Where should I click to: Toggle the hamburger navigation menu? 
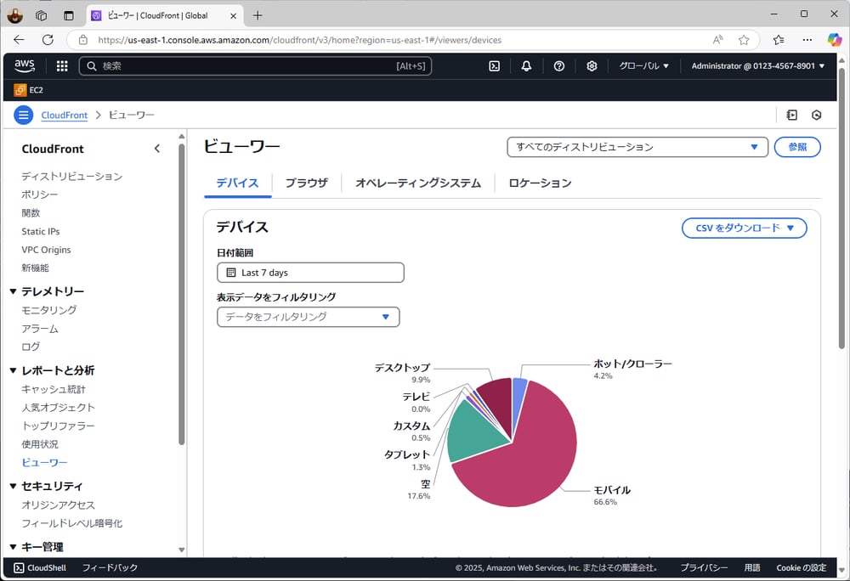click(x=23, y=115)
